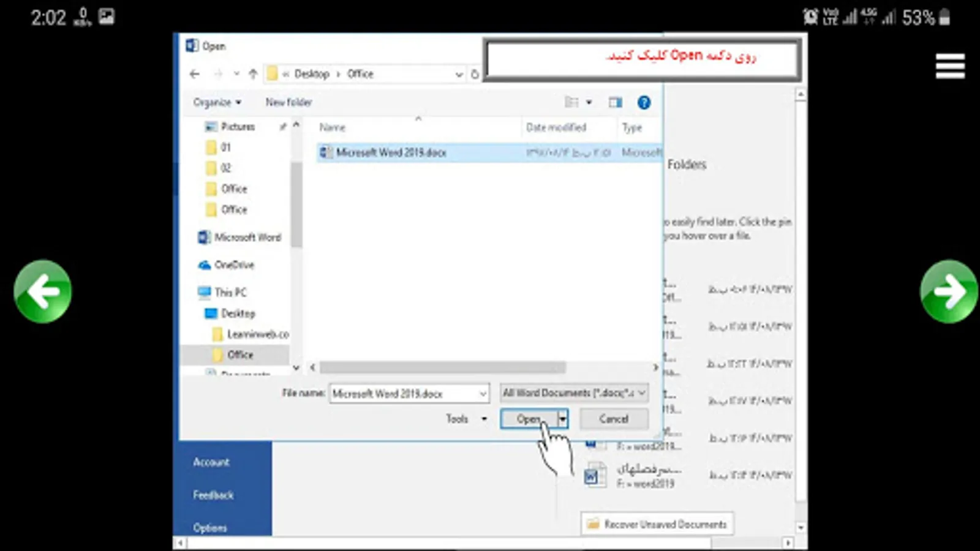The height and width of the screenshot is (551, 980).
Task: Select the 02 folder in the tree
Action: pyautogui.click(x=219, y=168)
